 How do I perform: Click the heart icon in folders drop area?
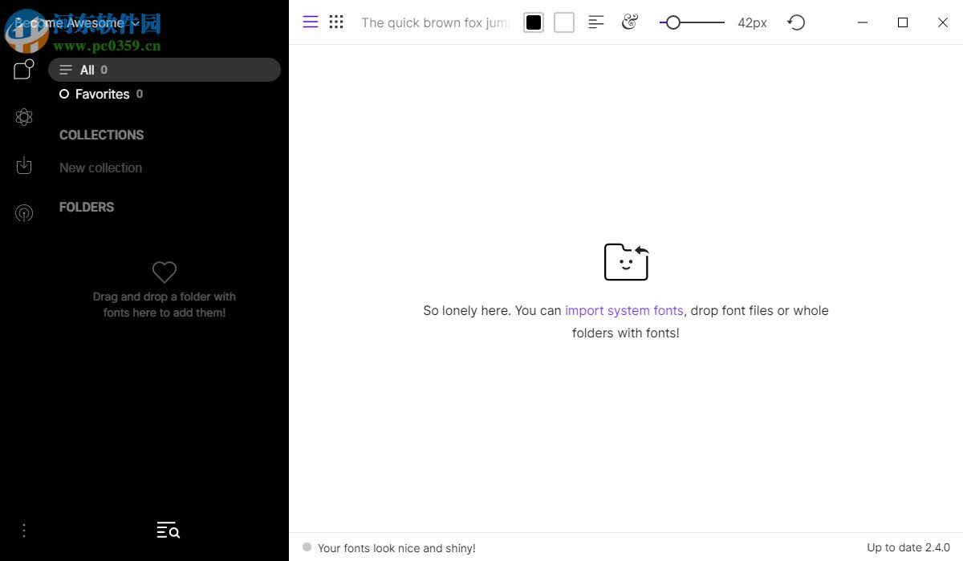click(165, 272)
